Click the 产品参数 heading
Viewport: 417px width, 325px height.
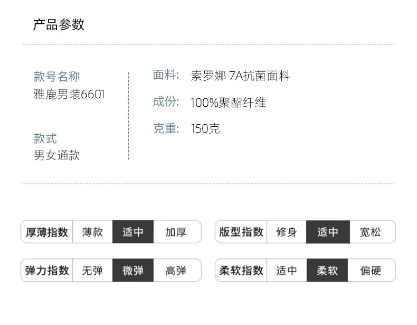pyautogui.click(x=59, y=24)
